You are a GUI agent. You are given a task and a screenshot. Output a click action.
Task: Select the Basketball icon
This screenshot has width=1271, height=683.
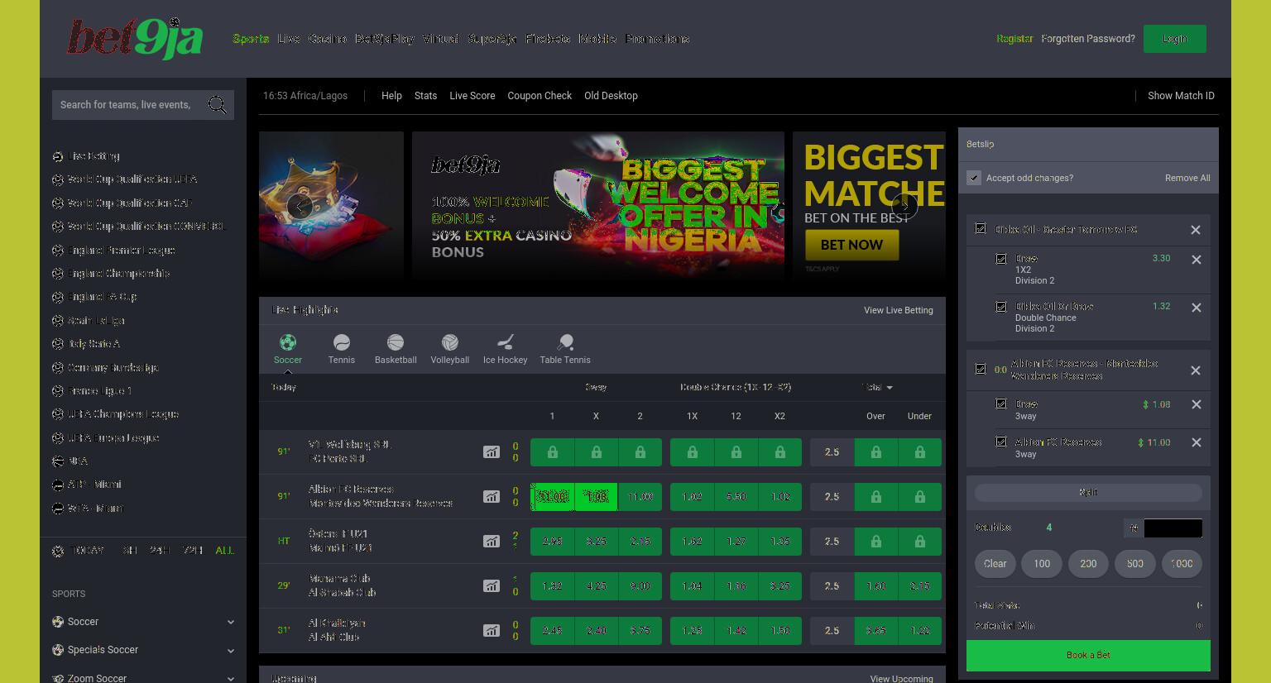point(396,342)
